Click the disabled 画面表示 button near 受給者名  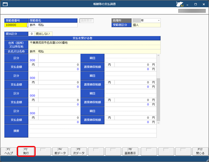point(86,20)
